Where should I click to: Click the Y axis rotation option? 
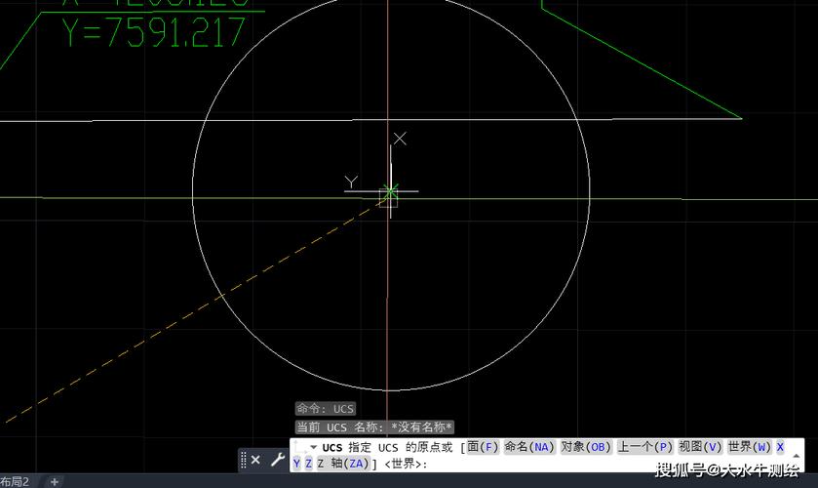(296, 464)
